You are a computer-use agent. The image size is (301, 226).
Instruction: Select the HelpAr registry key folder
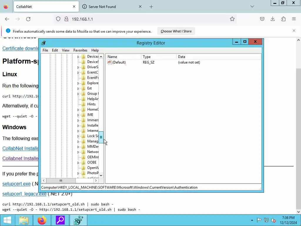click(x=93, y=99)
